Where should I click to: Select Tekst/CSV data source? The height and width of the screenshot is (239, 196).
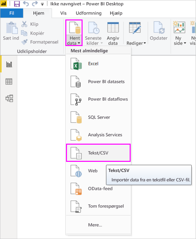pos(98,153)
